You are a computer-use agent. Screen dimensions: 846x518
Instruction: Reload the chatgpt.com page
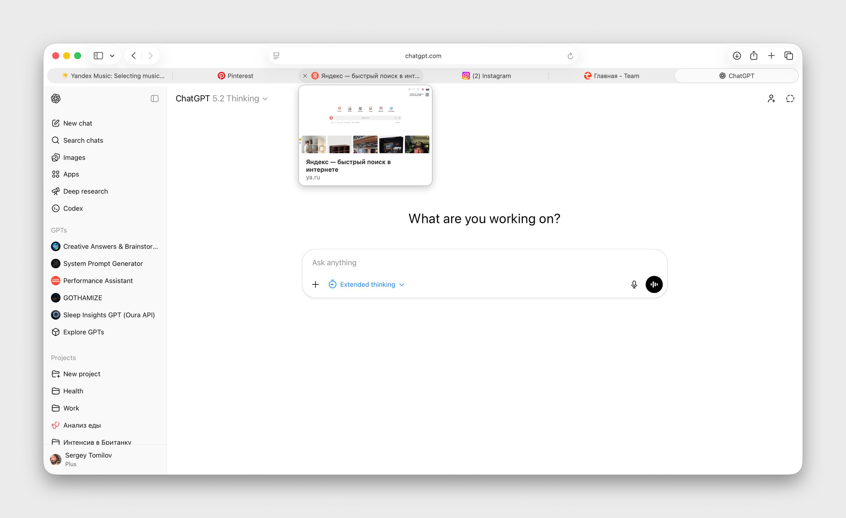pyautogui.click(x=570, y=55)
